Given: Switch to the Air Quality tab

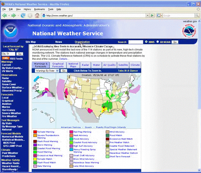Looking at the screenshot, I should [x=109, y=65].
